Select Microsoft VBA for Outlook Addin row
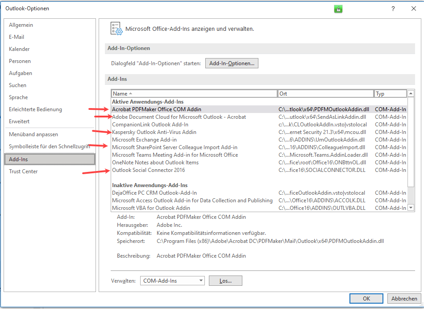Image resolution: width=424 pixels, height=309 pixels. click(x=259, y=208)
